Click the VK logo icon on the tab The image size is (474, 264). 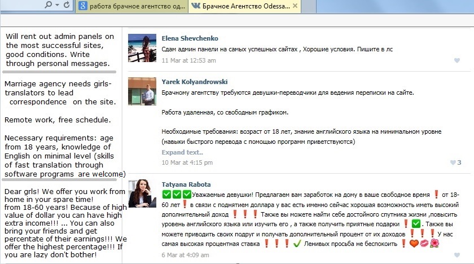click(x=196, y=6)
